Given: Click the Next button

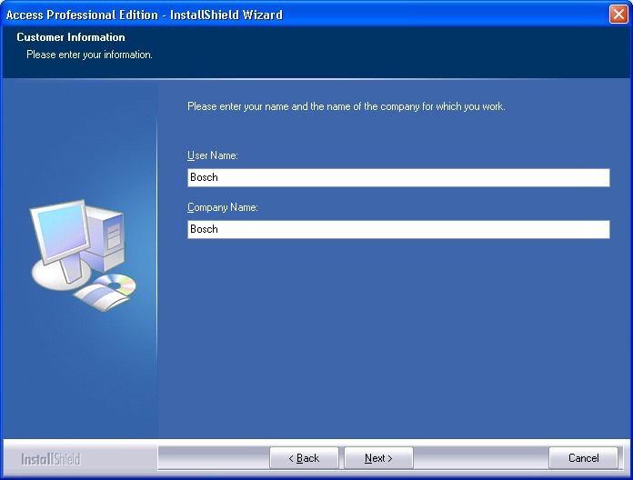Looking at the screenshot, I should pyautogui.click(x=378, y=458).
